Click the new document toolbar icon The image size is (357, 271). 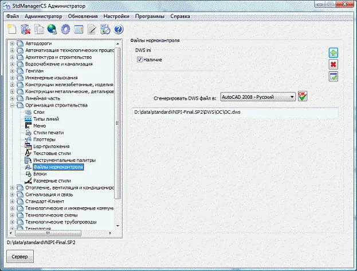pos(12,29)
